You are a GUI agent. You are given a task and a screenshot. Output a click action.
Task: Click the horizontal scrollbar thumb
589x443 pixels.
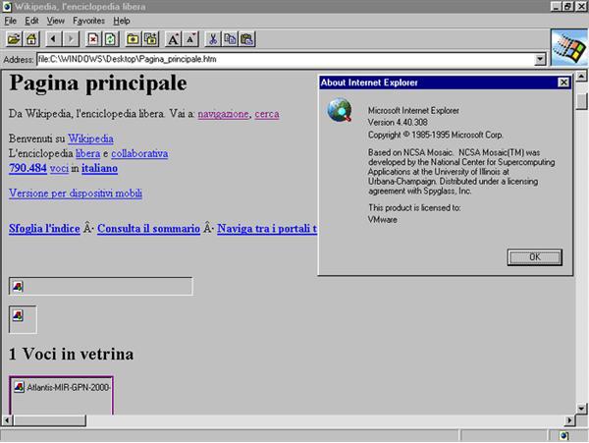point(50,420)
